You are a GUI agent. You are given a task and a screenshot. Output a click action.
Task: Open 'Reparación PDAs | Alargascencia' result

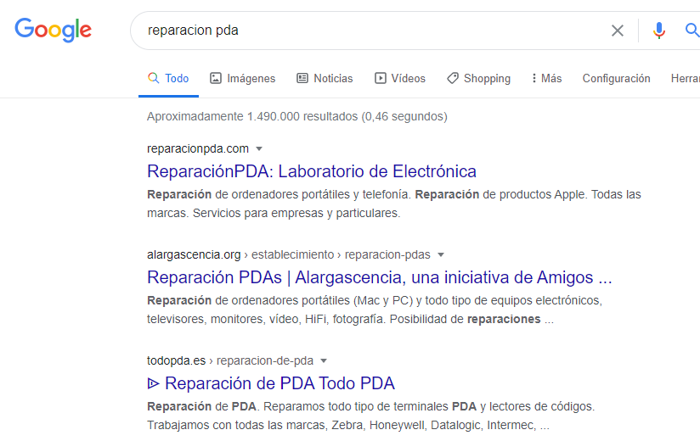click(380, 277)
